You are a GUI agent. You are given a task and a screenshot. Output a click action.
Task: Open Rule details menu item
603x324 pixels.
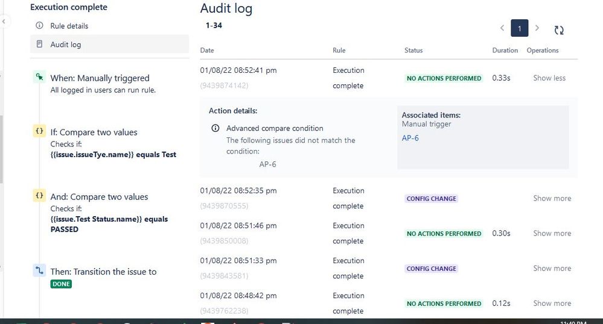[x=110, y=26]
